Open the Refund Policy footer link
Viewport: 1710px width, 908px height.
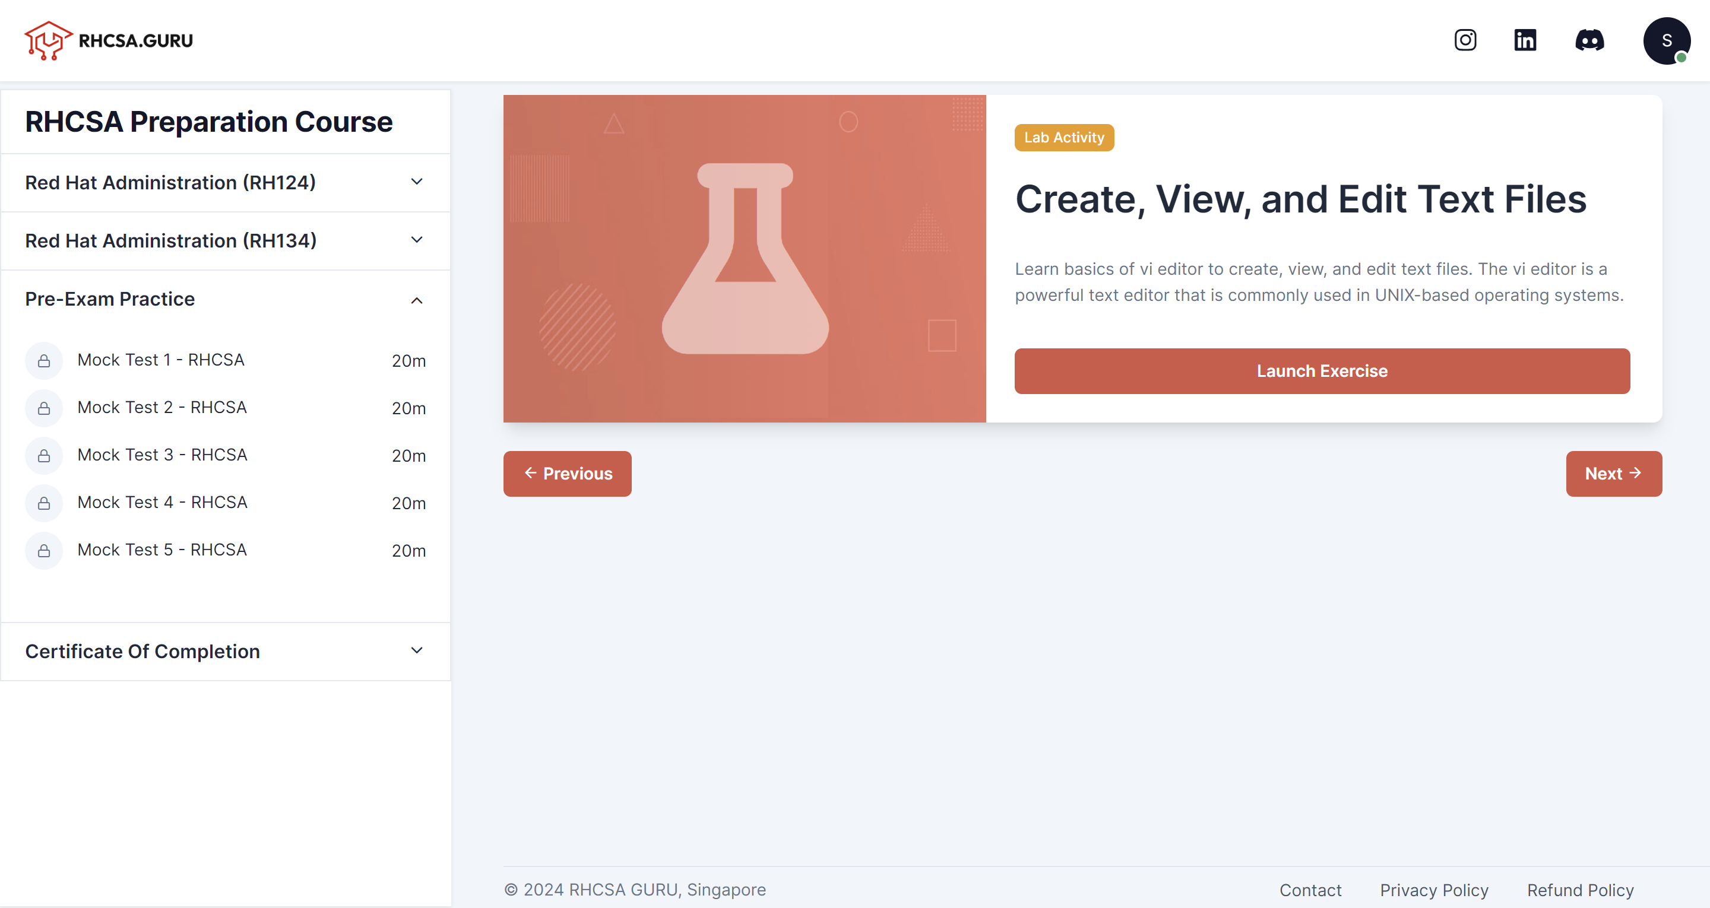pos(1580,890)
